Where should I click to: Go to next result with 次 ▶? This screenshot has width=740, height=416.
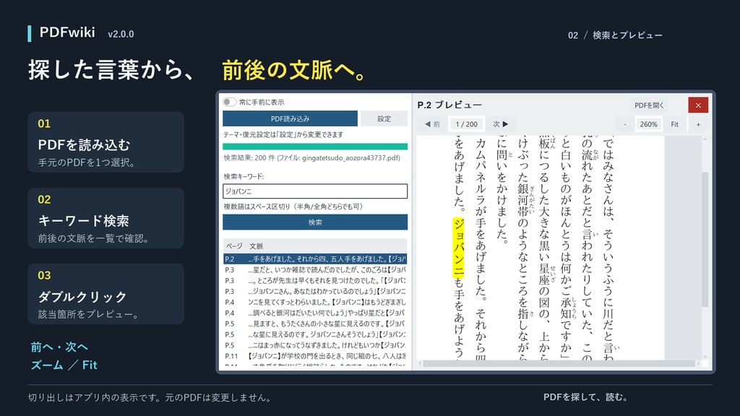pyautogui.click(x=501, y=124)
